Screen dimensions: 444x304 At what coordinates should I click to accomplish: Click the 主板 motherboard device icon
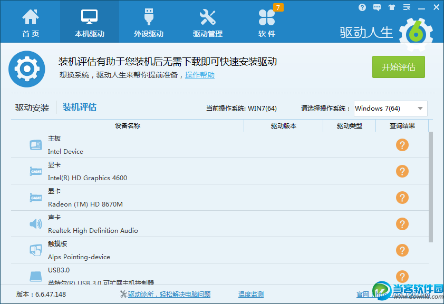click(x=36, y=145)
